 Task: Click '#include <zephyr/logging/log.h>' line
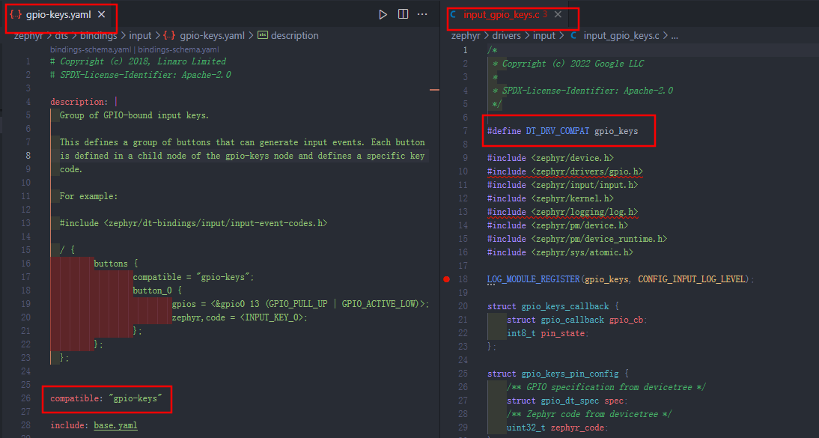(562, 212)
